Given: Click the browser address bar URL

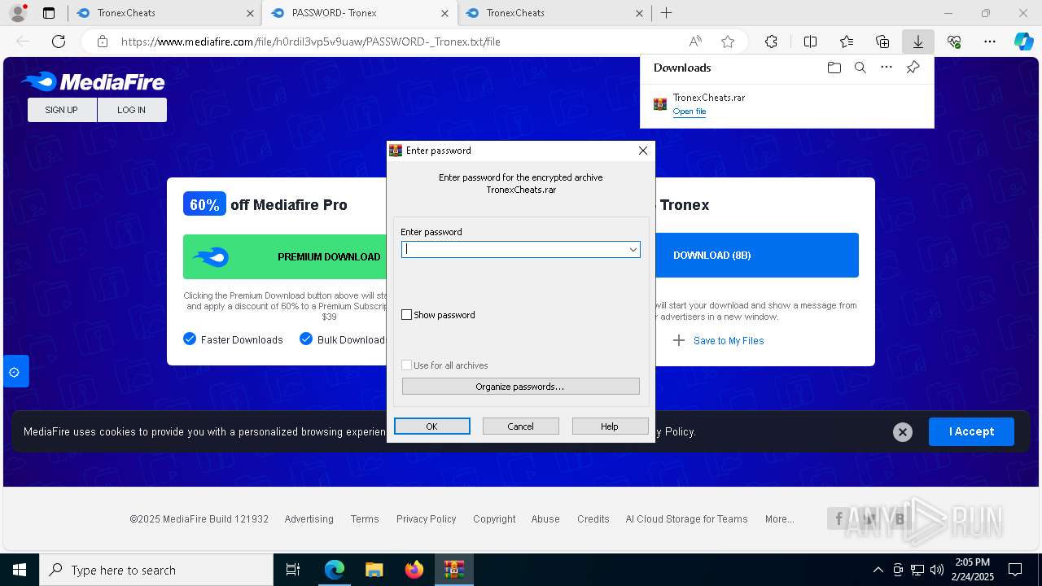Looking at the screenshot, I should click(310, 42).
